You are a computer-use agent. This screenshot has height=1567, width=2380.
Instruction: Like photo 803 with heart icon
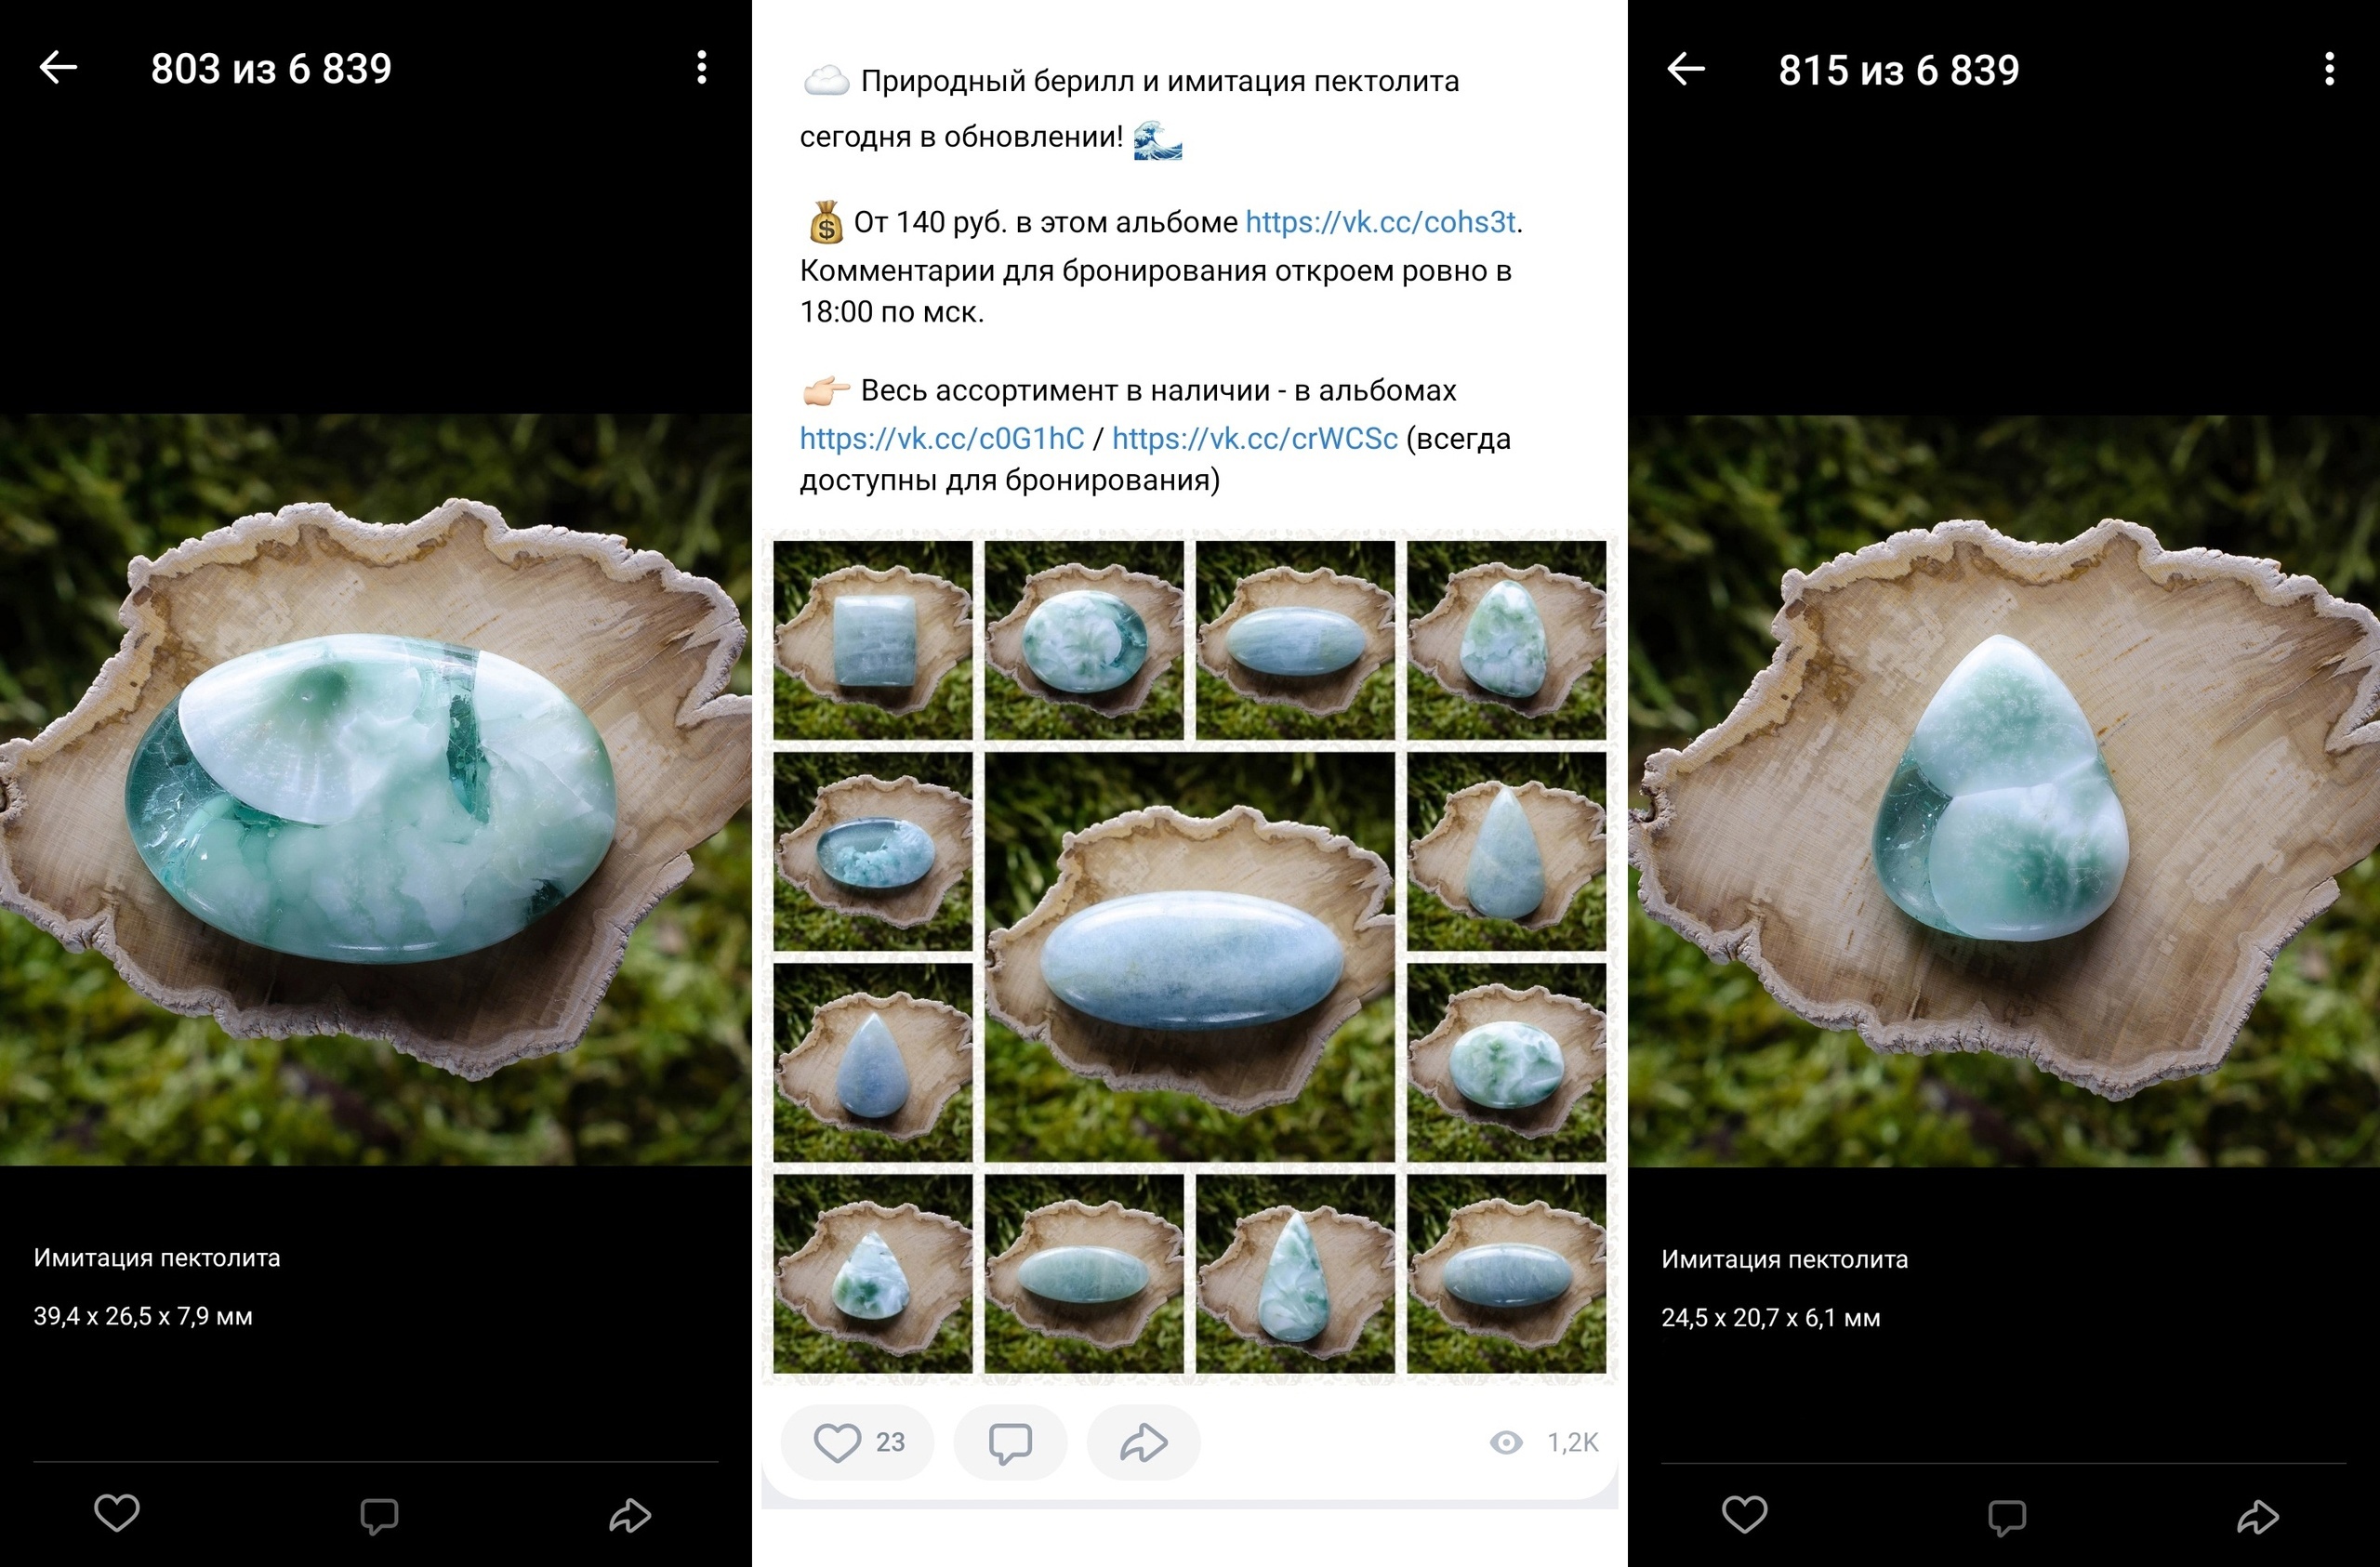117,1513
